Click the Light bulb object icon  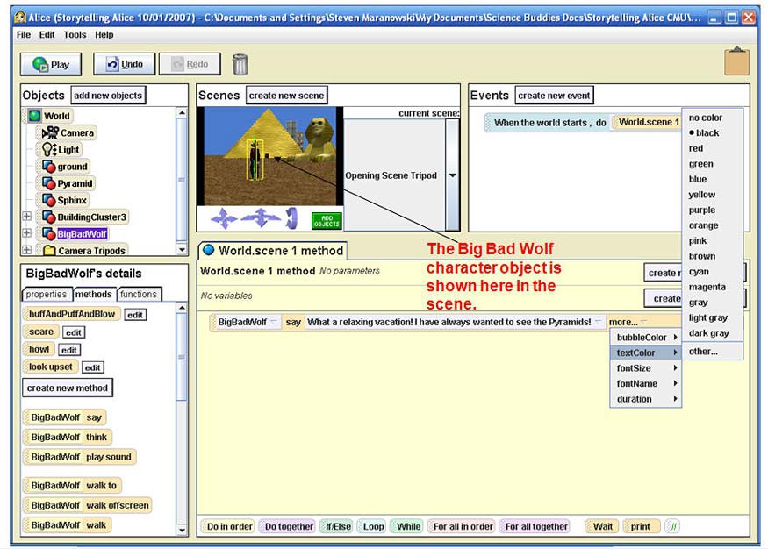49,149
